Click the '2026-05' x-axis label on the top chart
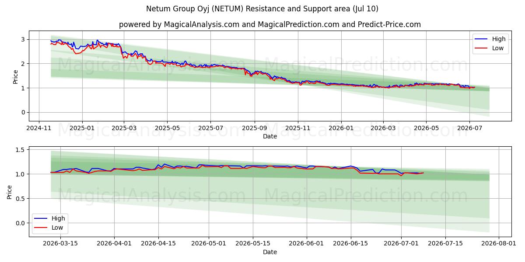Viewport: 525px width, 262px height. (426, 128)
